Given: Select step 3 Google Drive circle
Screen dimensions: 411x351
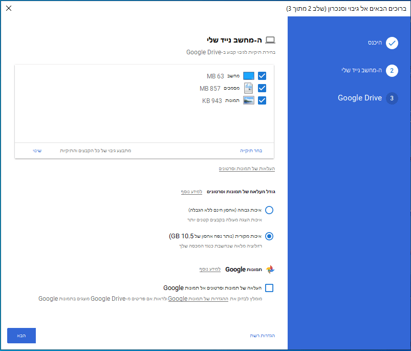Looking at the screenshot, I should 392,98.
